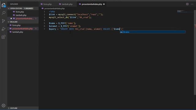
Task: Click the prosestambahdata.php breadcrumb
Action: (x=55, y=9)
